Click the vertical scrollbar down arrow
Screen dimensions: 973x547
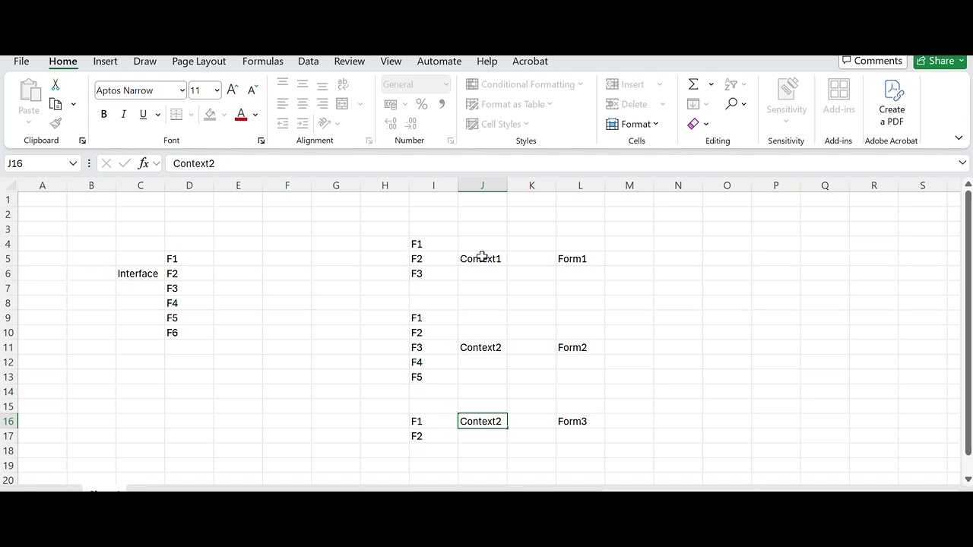coord(968,479)
